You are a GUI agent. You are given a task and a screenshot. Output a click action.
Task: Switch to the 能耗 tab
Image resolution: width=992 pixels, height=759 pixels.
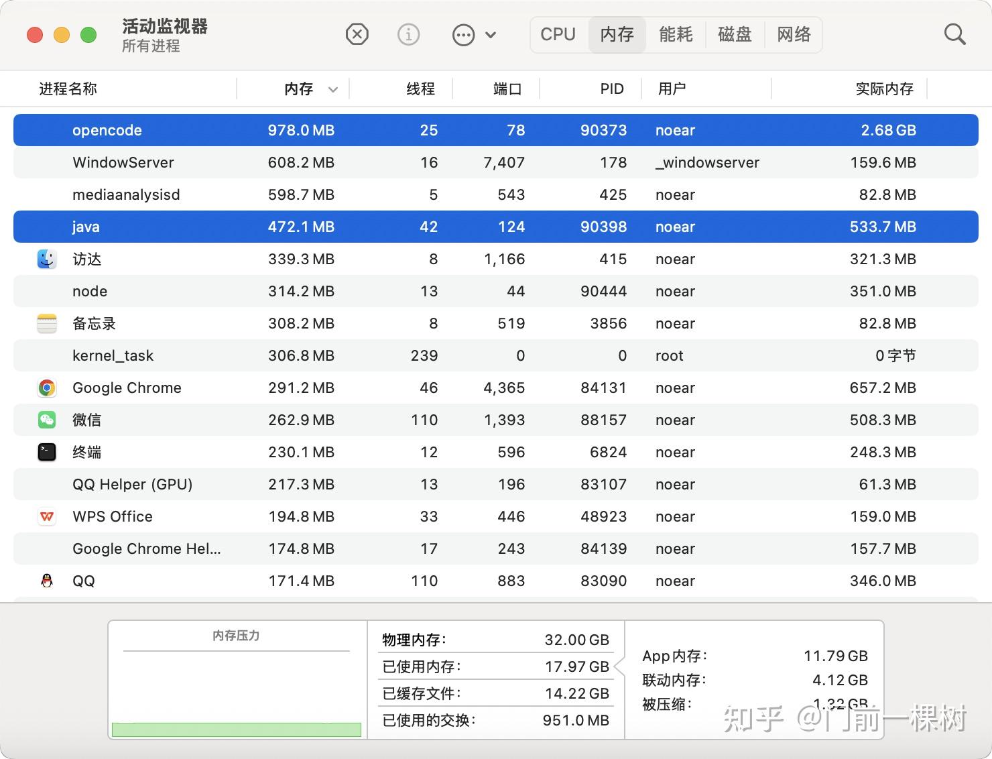(676, 34)
